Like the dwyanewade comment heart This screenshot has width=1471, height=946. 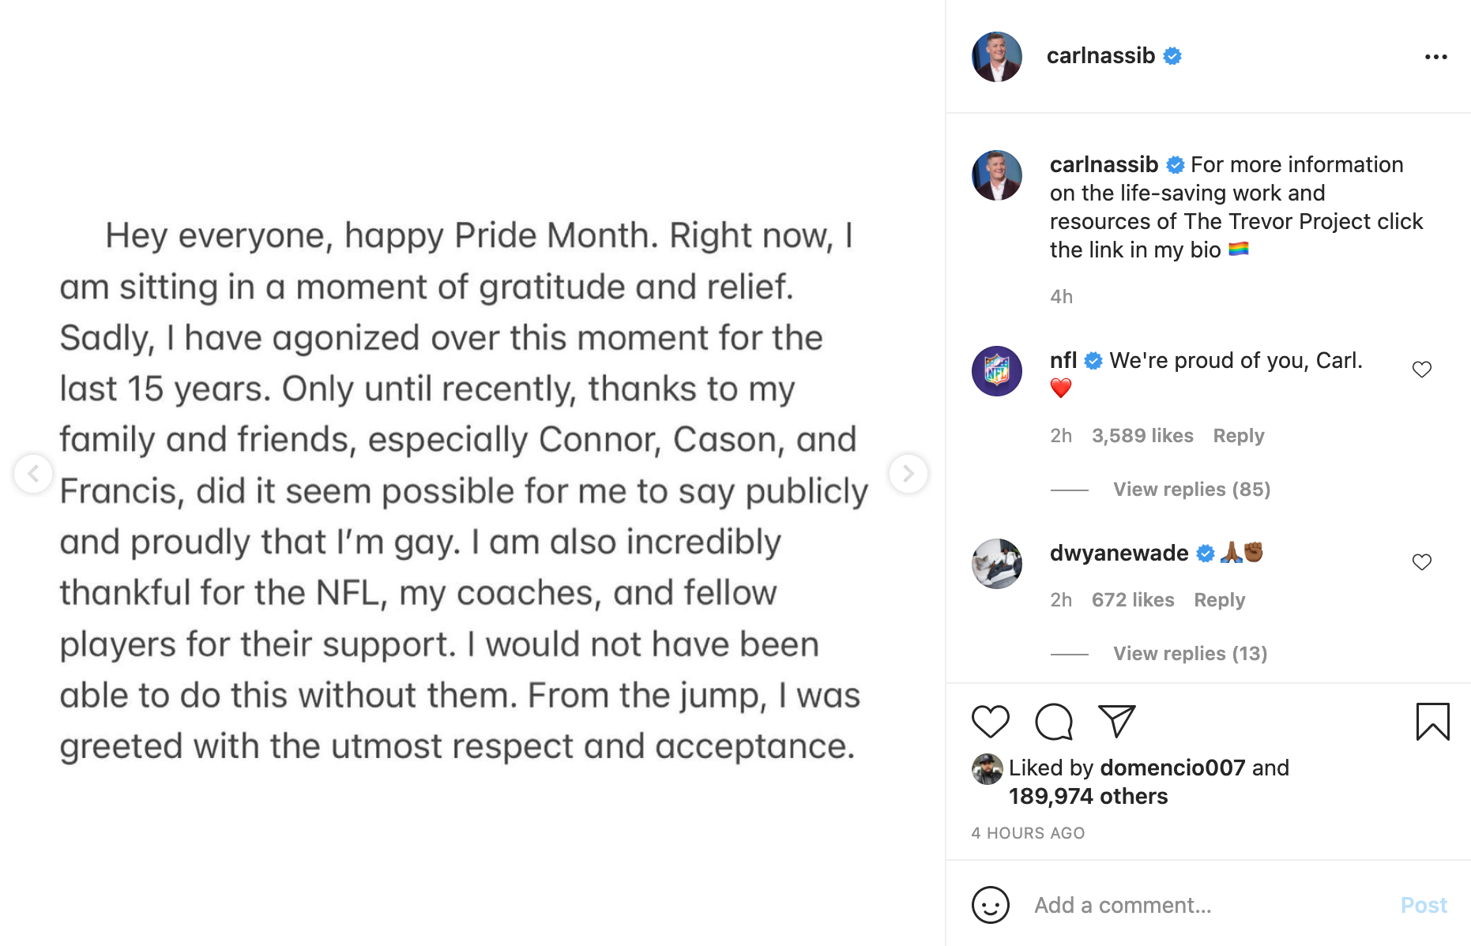(x=1422, y=562)
